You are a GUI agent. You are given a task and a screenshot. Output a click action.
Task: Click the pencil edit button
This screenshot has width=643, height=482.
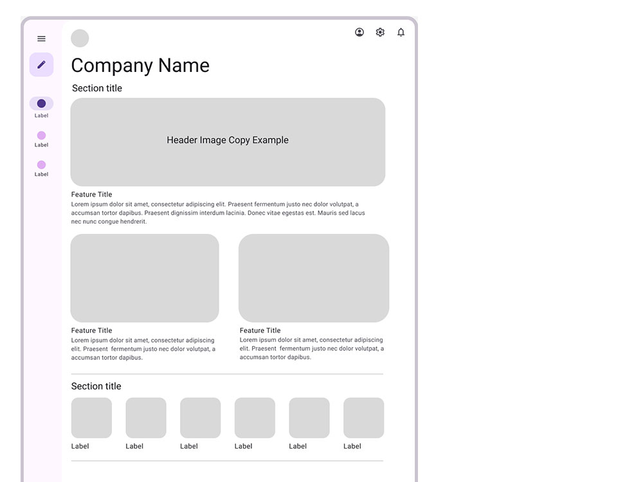(41, 64)
